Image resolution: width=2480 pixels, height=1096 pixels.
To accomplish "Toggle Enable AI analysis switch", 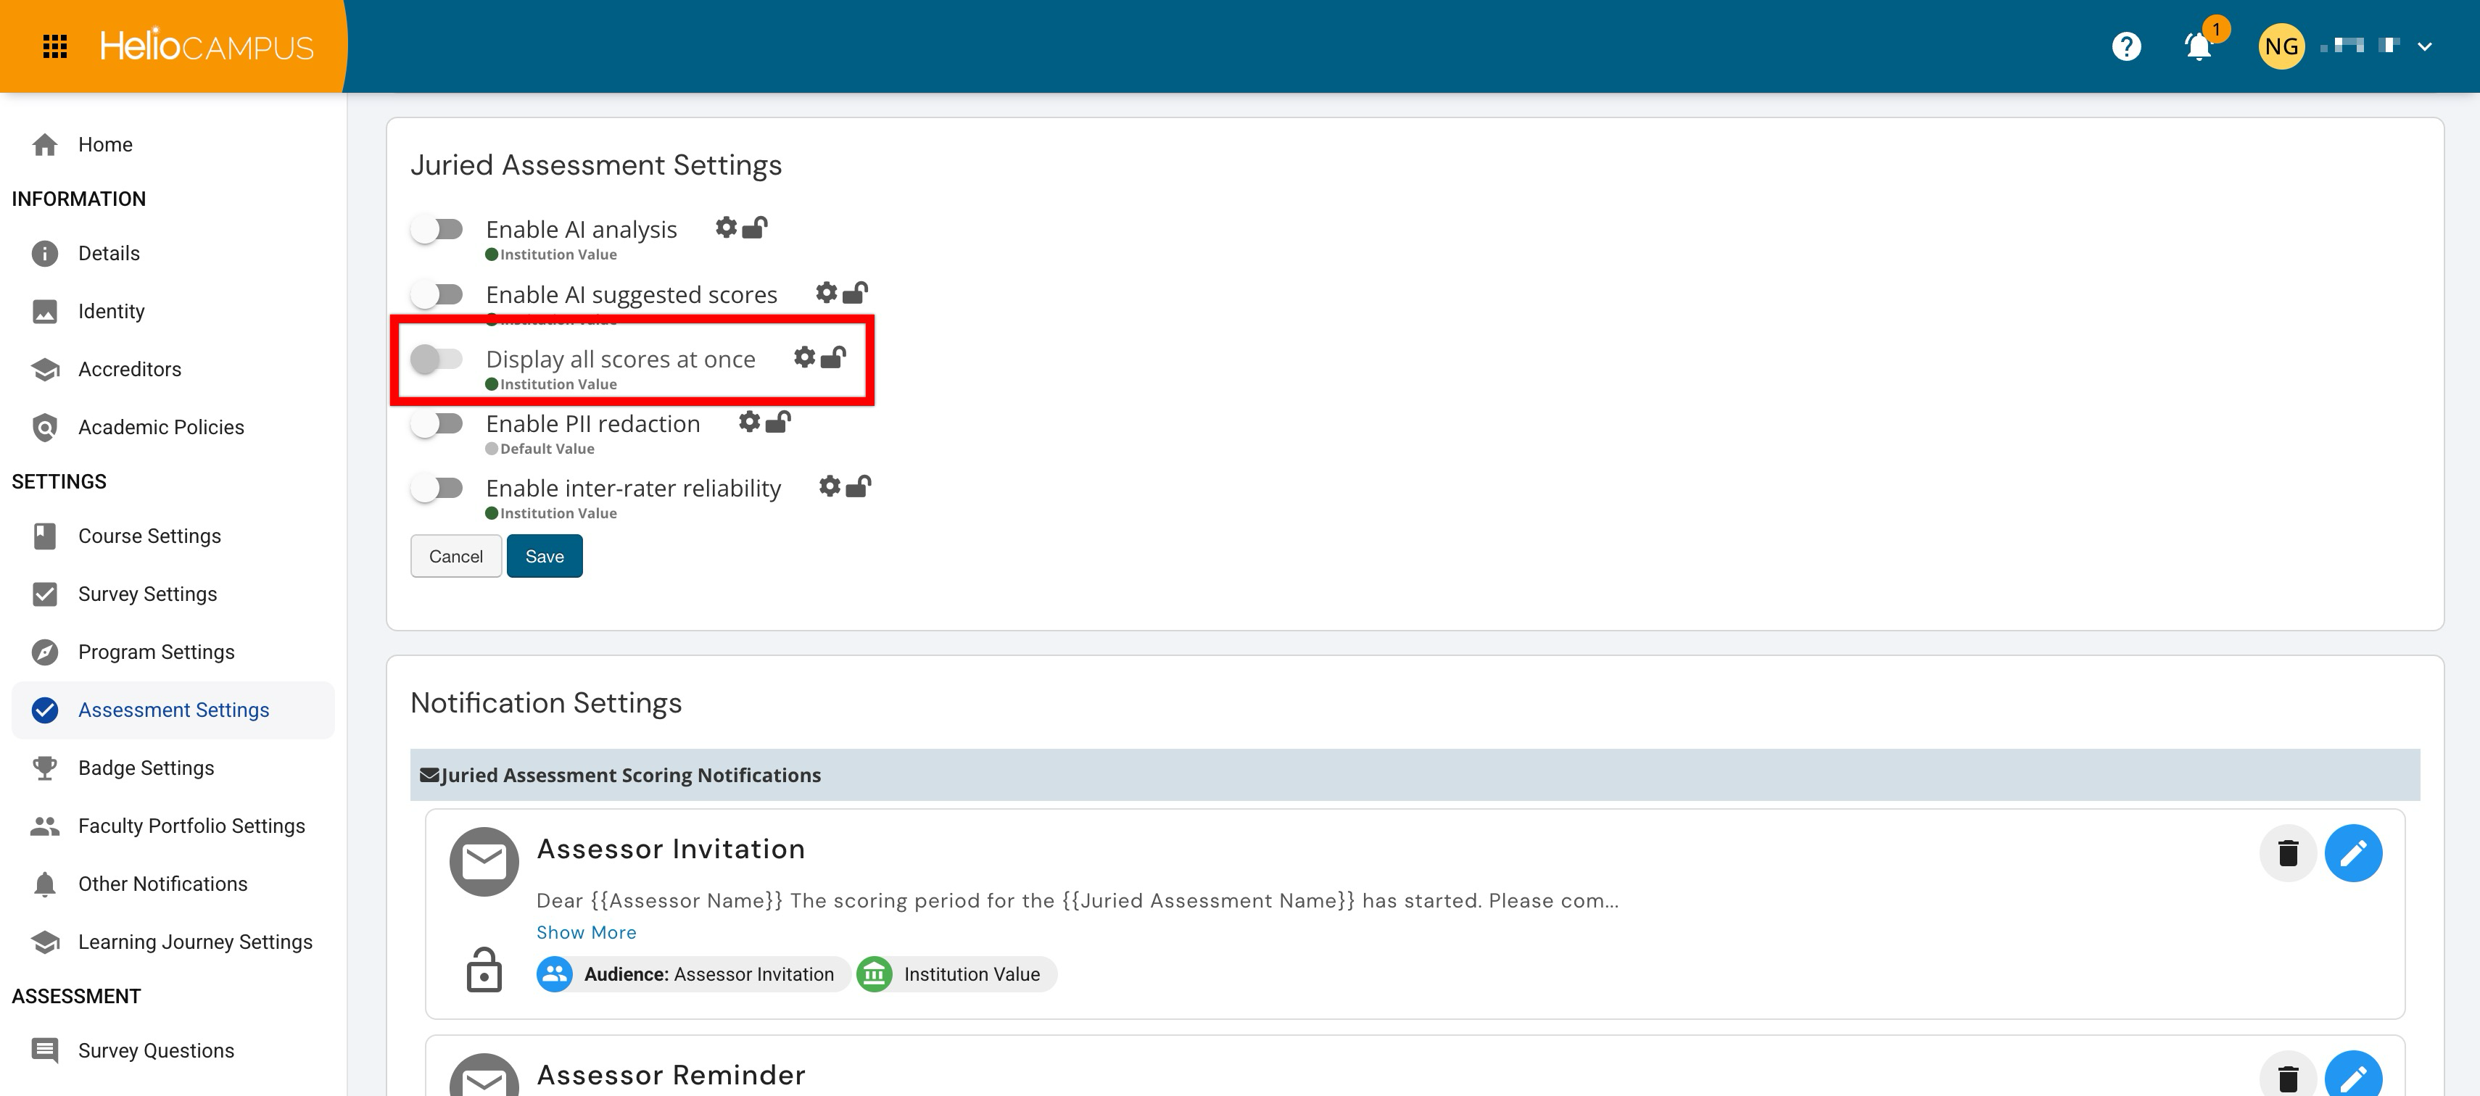I will (x=437, y=229).
